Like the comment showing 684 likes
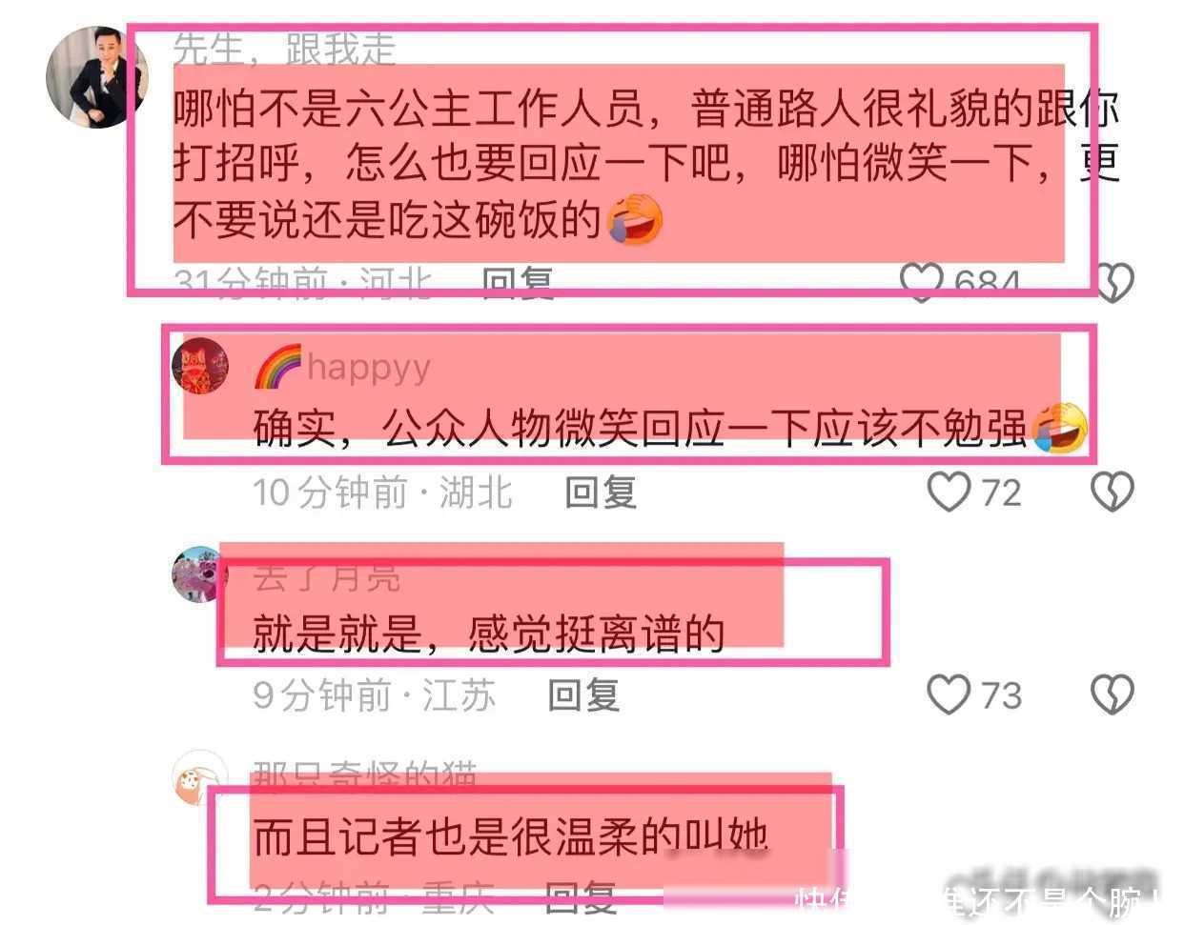This screenshot has width=1184, height=925. point(921,281)
